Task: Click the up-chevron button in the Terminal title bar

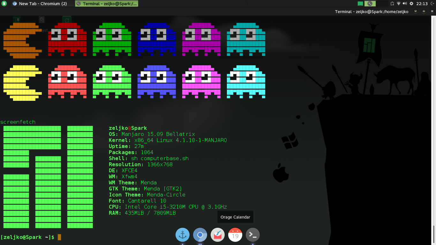Action: [424, 11]
